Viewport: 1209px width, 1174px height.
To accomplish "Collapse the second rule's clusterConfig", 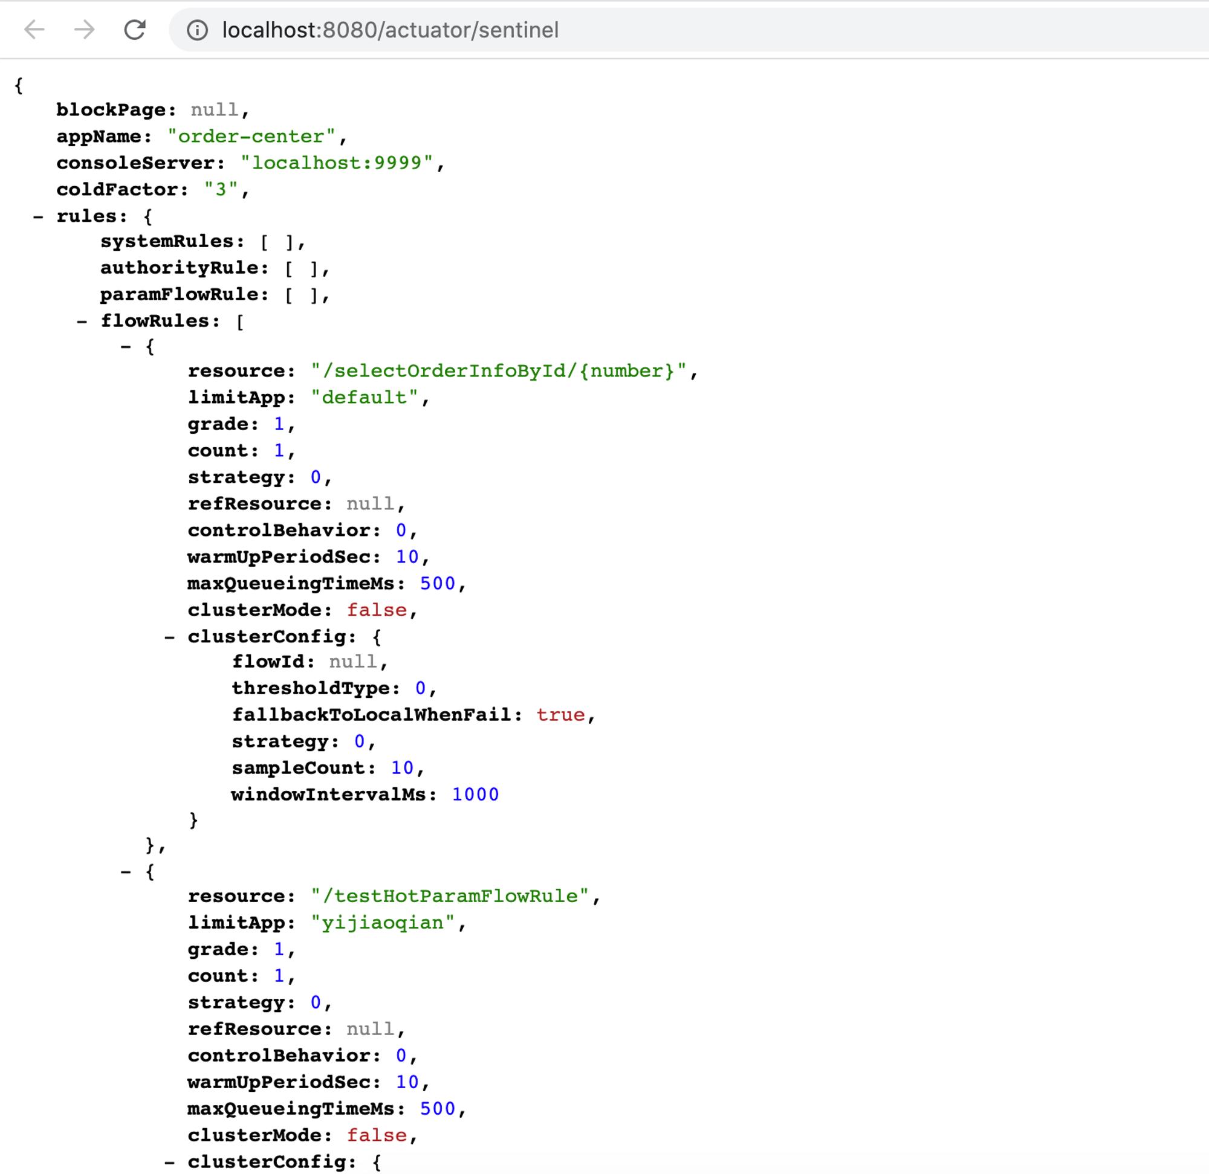I will 170,1163.
